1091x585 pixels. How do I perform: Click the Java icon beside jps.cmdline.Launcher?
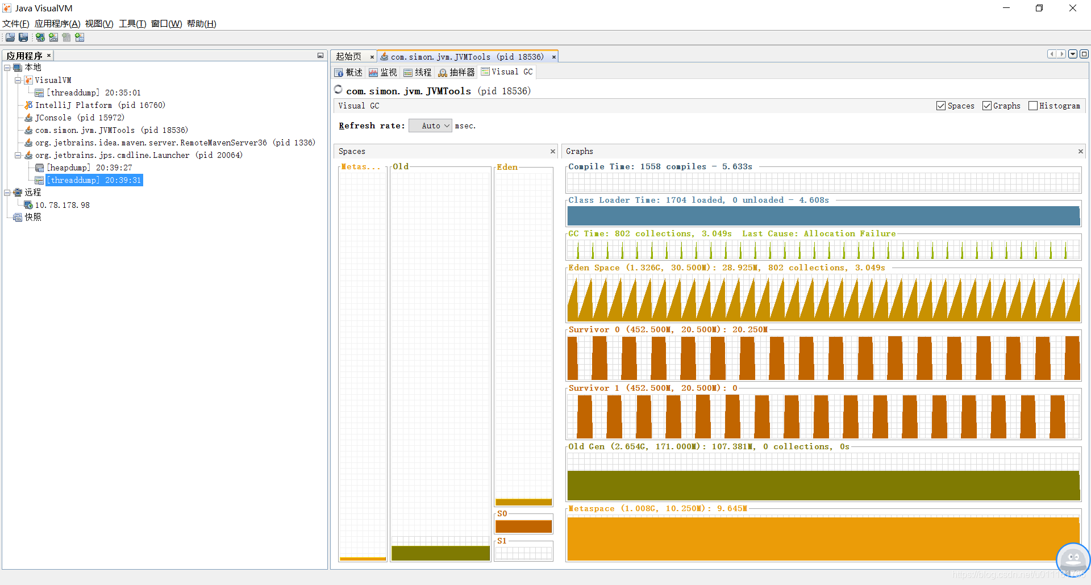tap(28, 155)
